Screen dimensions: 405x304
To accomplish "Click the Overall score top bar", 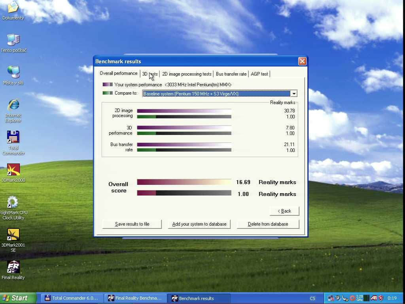I will [x=184, y=182].
